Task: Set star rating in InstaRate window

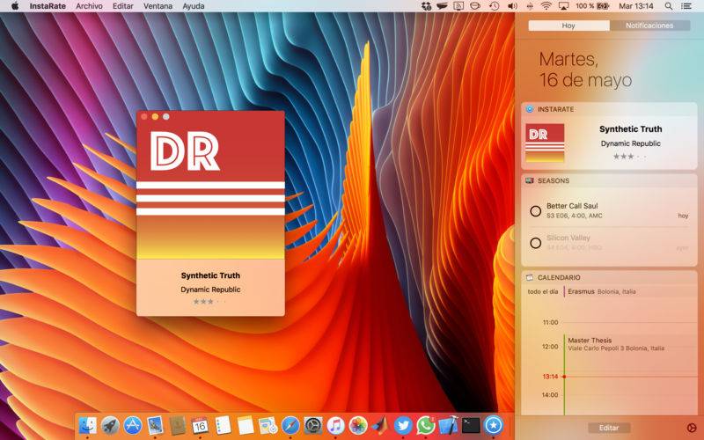Action: coord(210,302)
